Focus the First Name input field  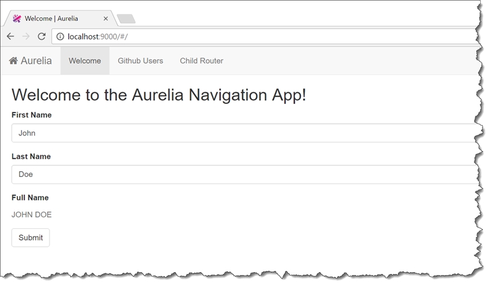242,133
